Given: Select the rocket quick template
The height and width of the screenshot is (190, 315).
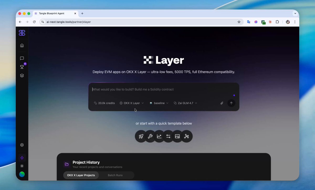Looking at the screenshot, I should (x=141, y=136).
